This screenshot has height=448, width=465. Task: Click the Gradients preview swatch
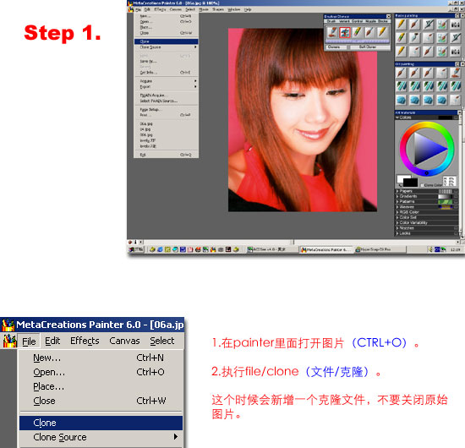[x=445, y=196]
